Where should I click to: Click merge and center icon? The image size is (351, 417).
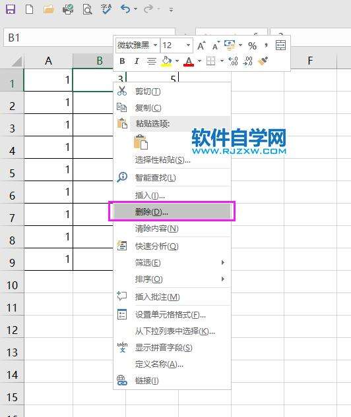point(280,45)
